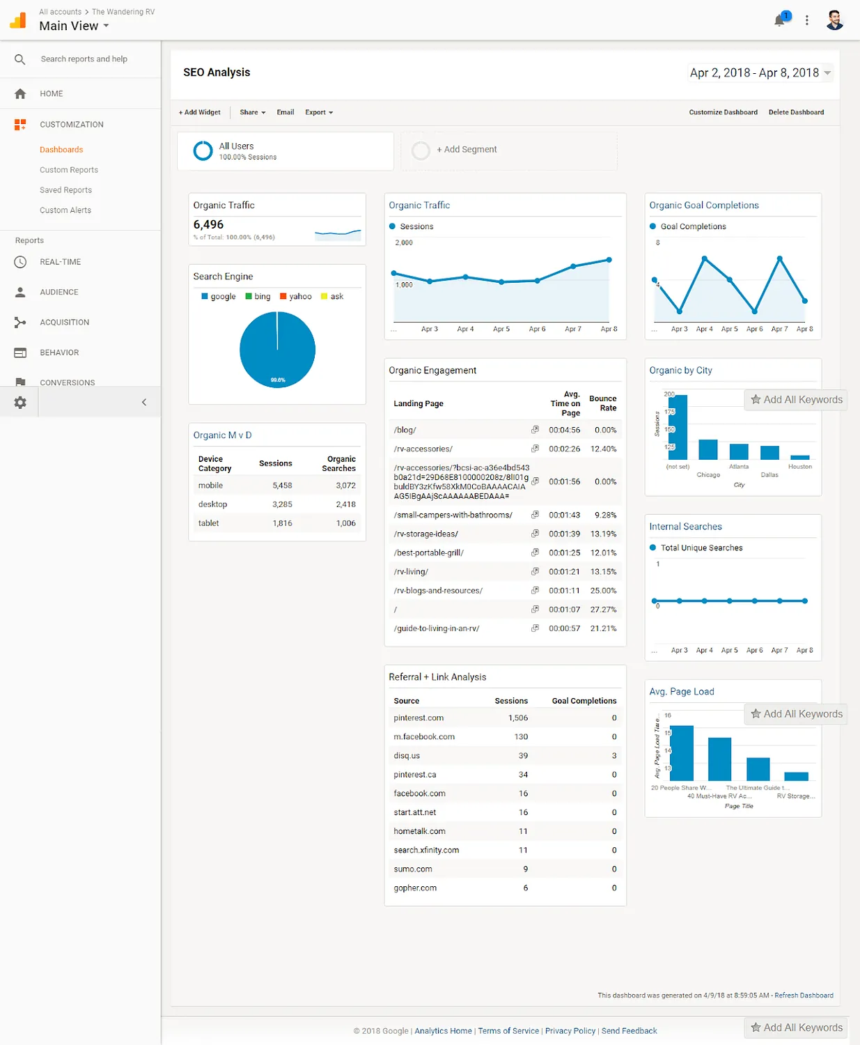Open Organic Goal Completions widget title

704,206
